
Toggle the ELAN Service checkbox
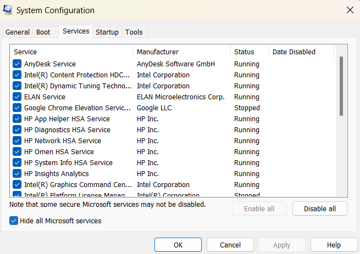pyautogui.click(x=17, y=97)
